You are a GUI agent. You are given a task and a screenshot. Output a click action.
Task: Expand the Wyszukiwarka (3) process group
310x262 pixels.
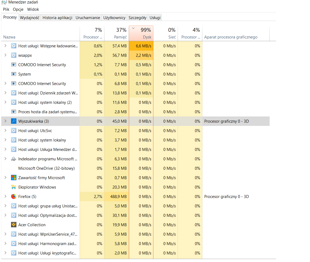coord(5,121)
